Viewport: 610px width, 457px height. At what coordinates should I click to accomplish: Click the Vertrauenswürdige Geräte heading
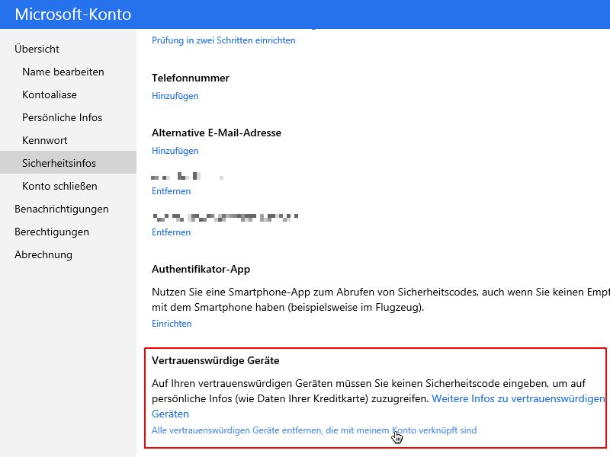216,360
